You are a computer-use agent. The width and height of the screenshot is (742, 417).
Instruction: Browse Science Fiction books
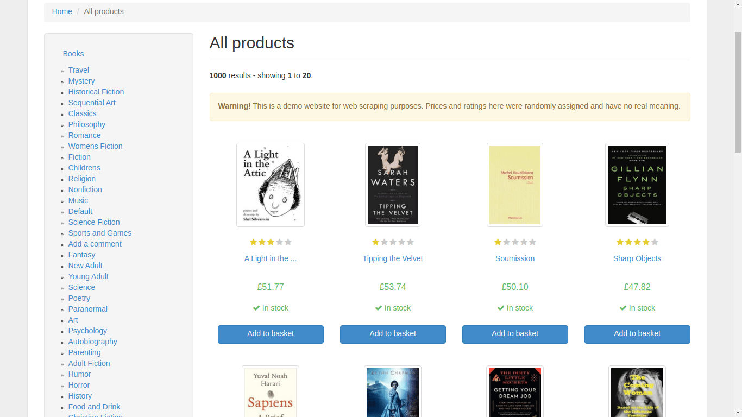(94, 222)
